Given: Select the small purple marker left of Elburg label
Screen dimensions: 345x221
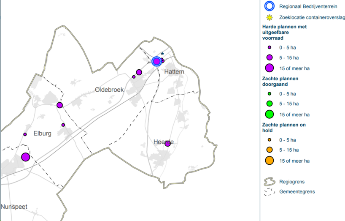Looking at the screenshot, I should [x=25, y=134].
